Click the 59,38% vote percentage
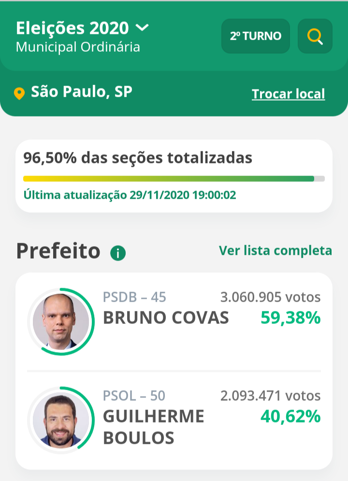This screenshot has height=481, width=348. tap(290, 318)
